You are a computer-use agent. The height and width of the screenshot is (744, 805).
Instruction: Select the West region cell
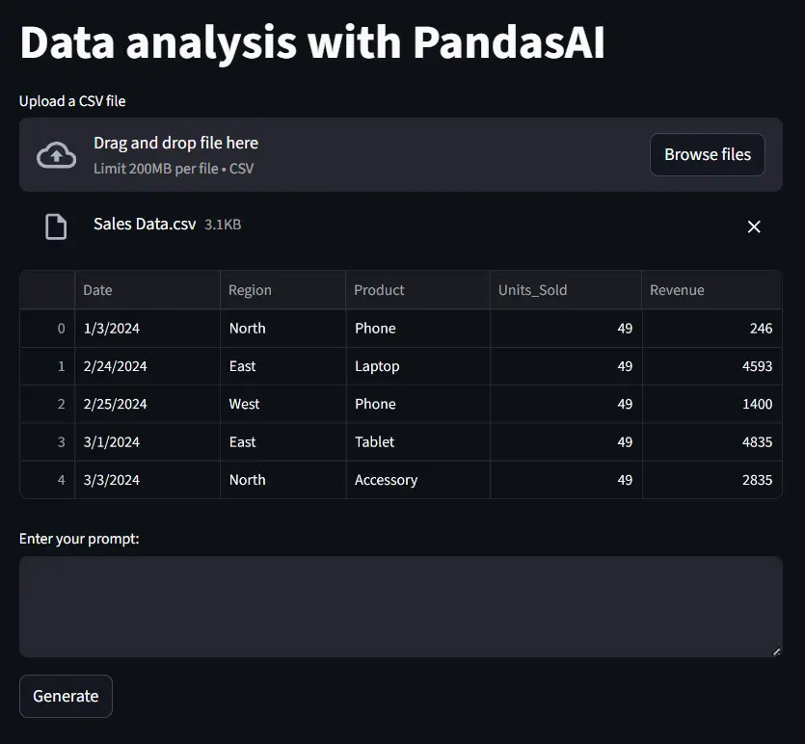pyautogui.click(x=282, y=405)
